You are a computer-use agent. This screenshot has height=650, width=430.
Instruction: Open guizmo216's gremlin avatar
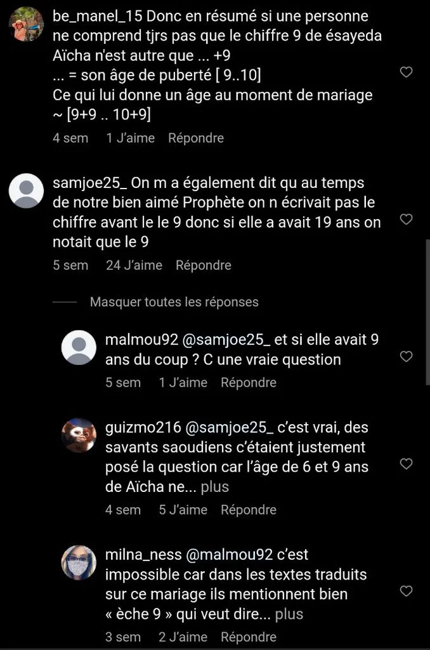click(79, 435)
